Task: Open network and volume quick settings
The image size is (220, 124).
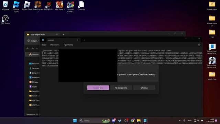Action: [x=198, y=121]
